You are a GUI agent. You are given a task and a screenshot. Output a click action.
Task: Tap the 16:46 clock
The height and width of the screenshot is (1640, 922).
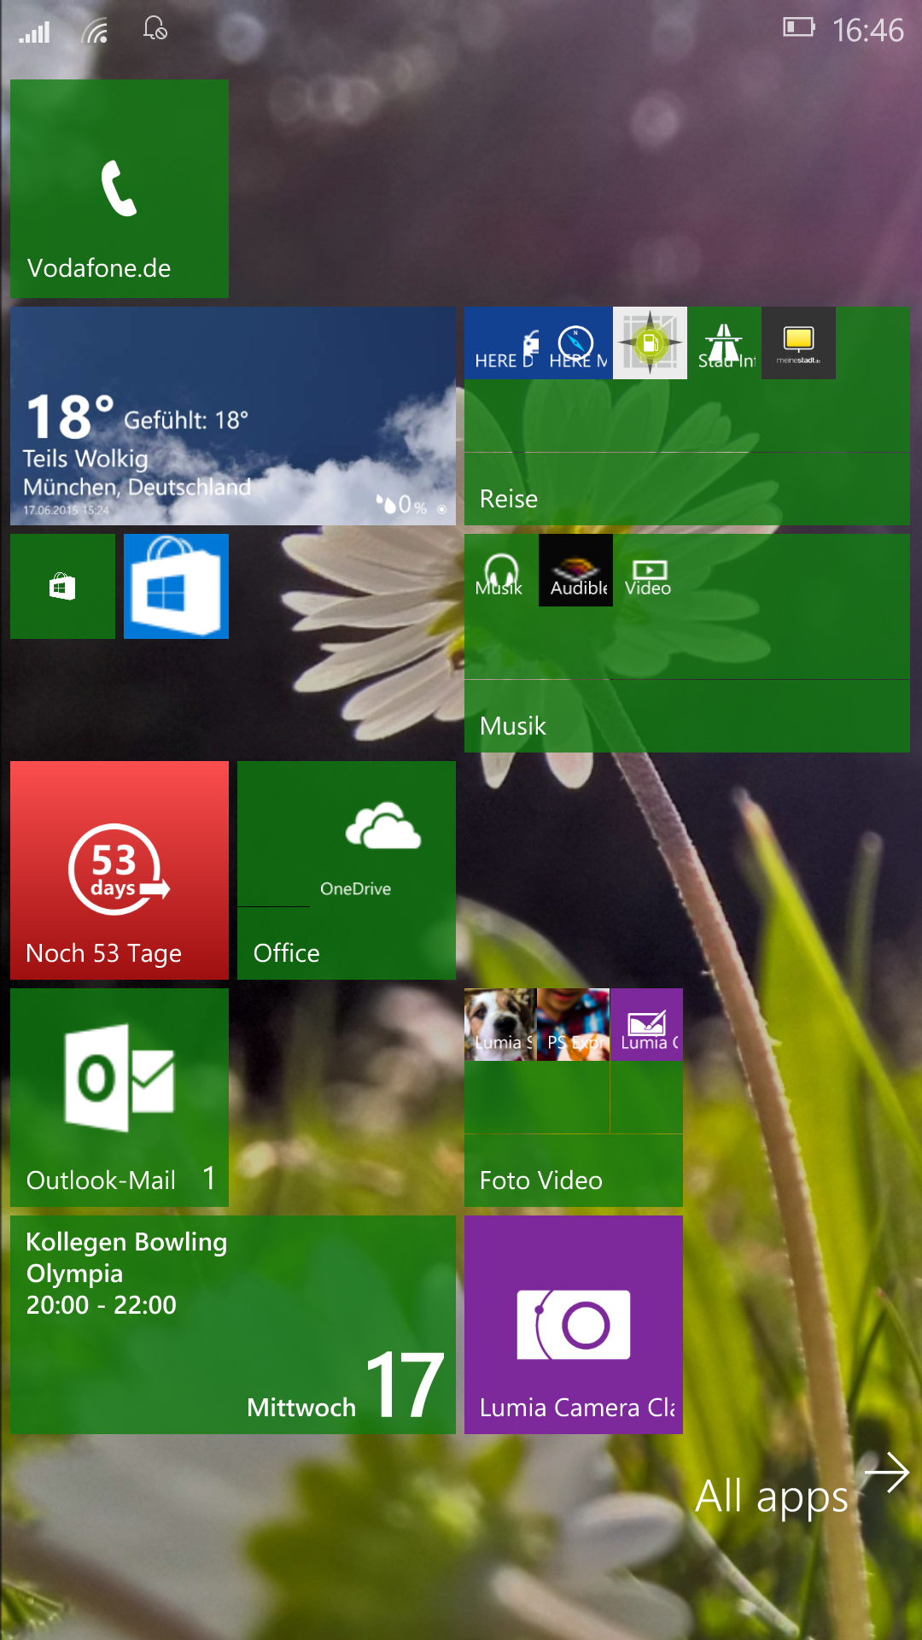867,31
